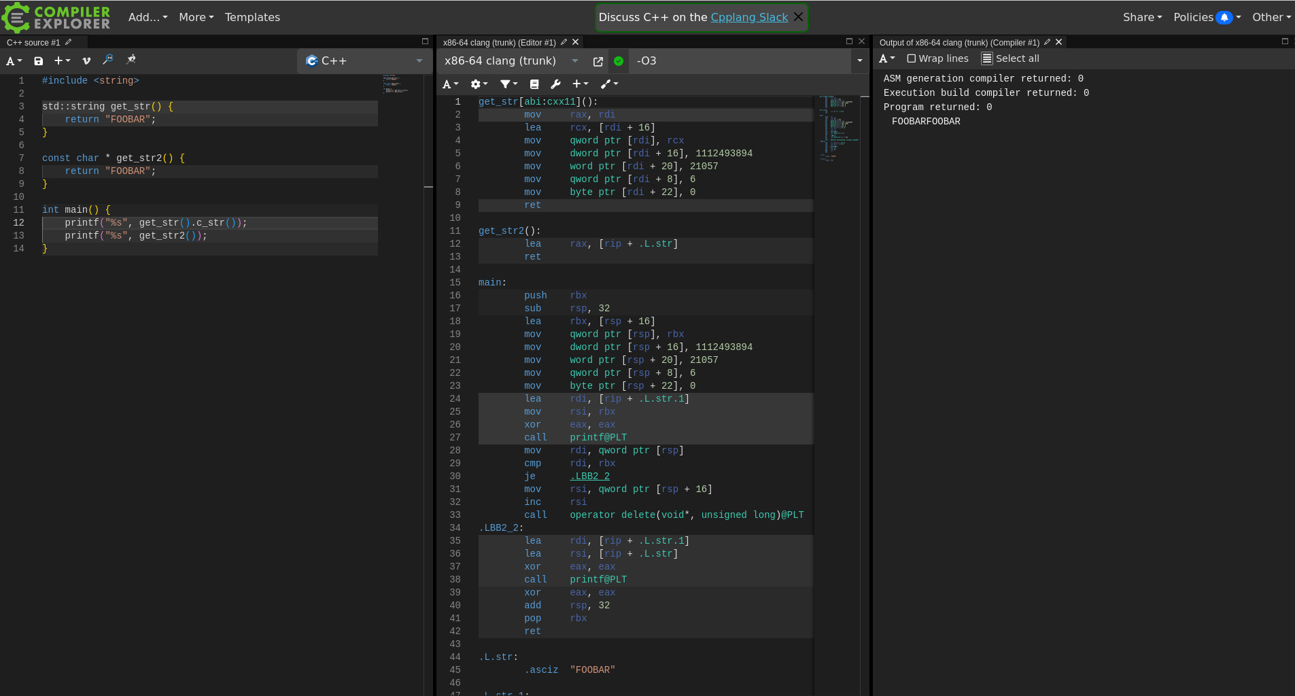The height and width of the screenshot is (696, 1295).
Task: Close the compiler pane with top-right X
Action: pos(862,41)
